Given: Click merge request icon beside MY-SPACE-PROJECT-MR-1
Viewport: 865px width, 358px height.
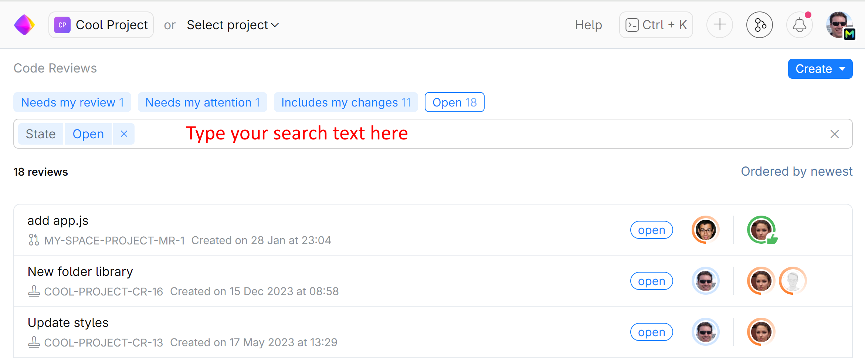Looking at the screenshot, I should pyautogui.click(x=34, y=240).
